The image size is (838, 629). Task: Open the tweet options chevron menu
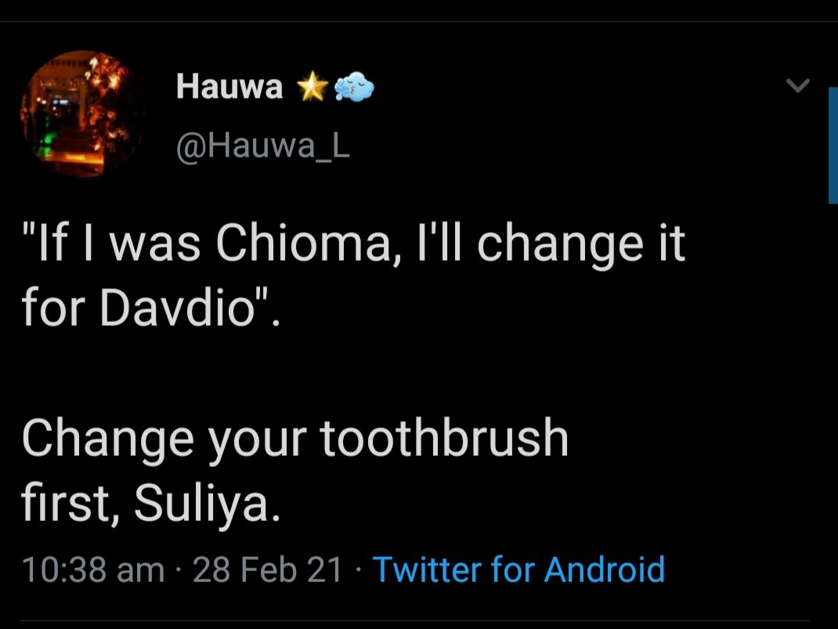pyautogui.click(x=797, y=86)
